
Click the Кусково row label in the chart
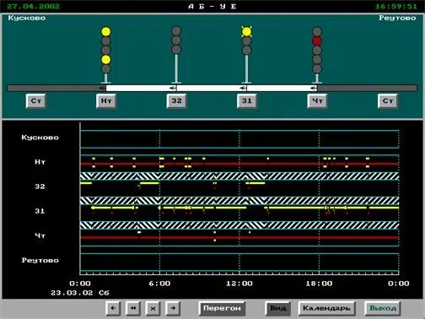click(x=40, y=138)
